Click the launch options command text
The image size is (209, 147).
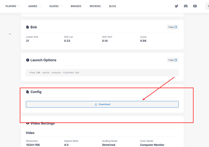[54, 73]
